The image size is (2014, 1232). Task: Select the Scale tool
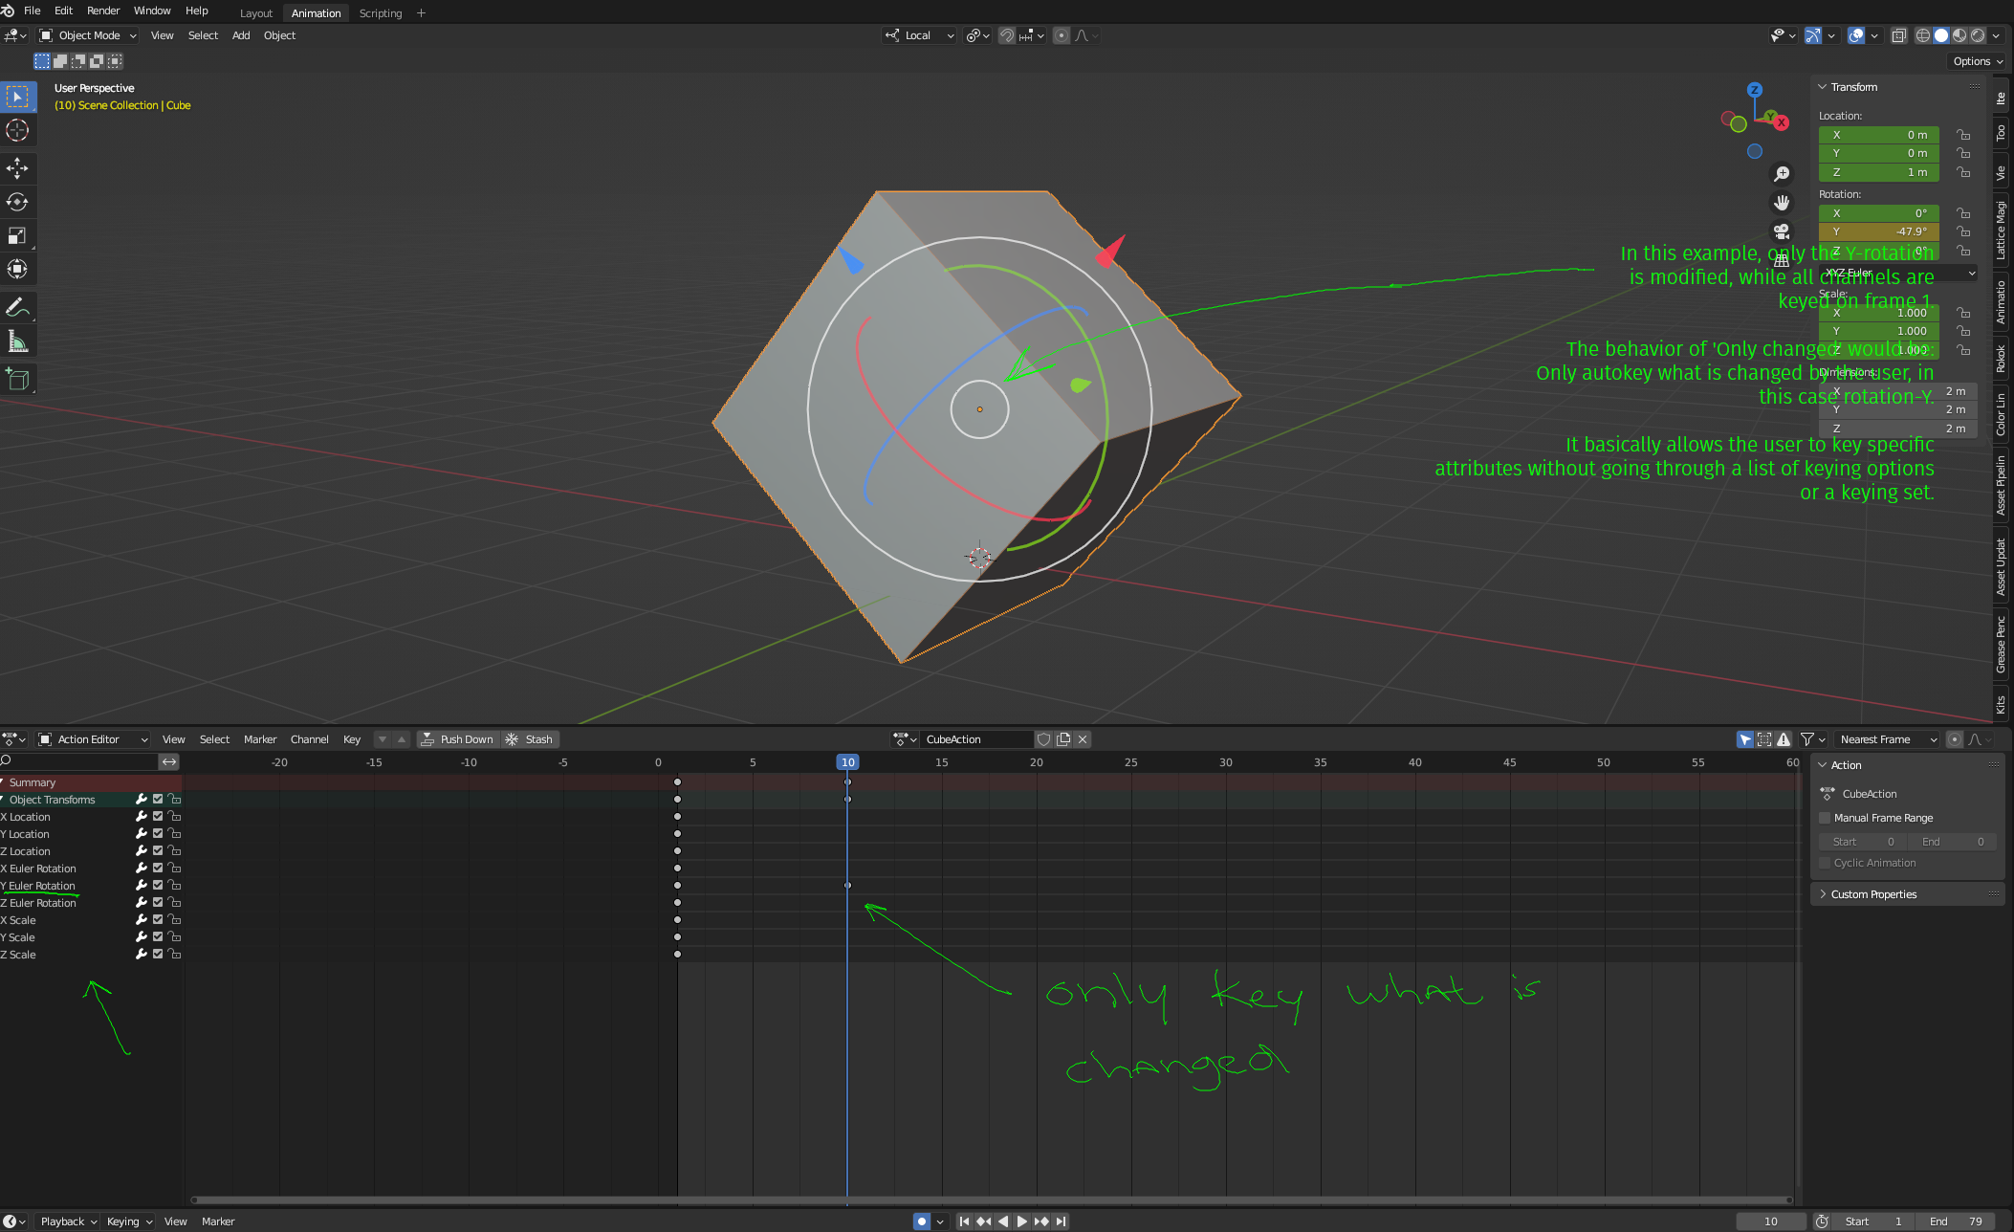(17, 235)
